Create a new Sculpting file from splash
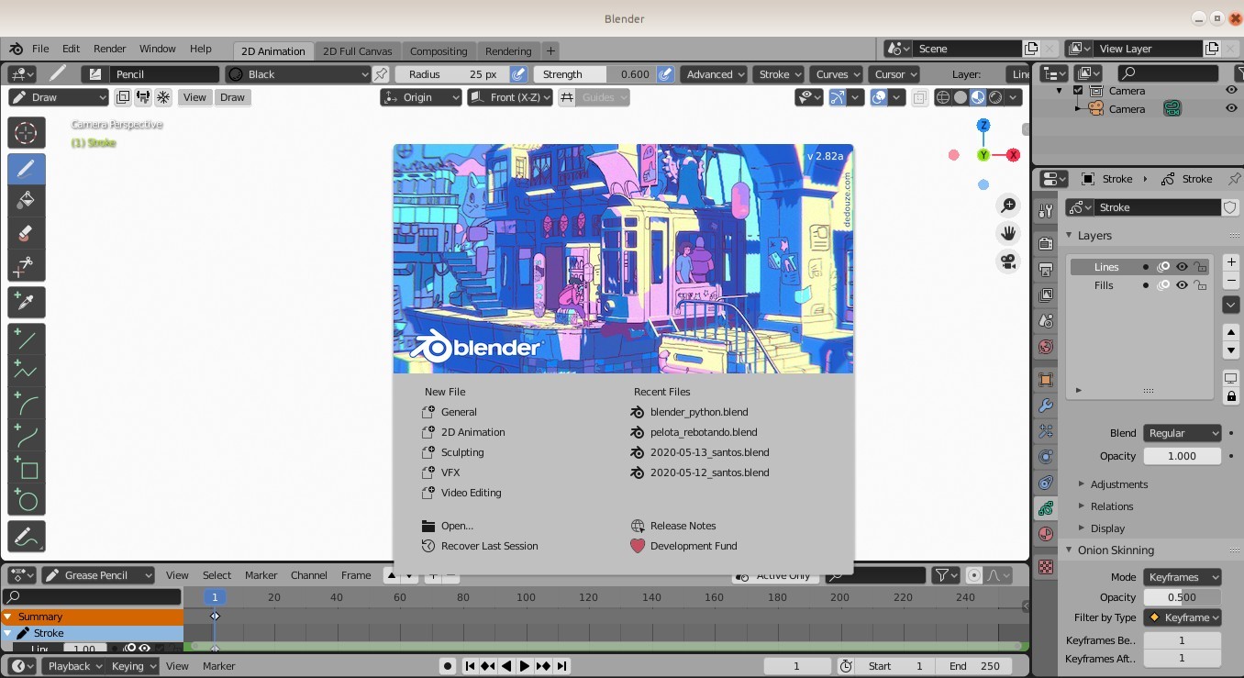 coord(462,452)
